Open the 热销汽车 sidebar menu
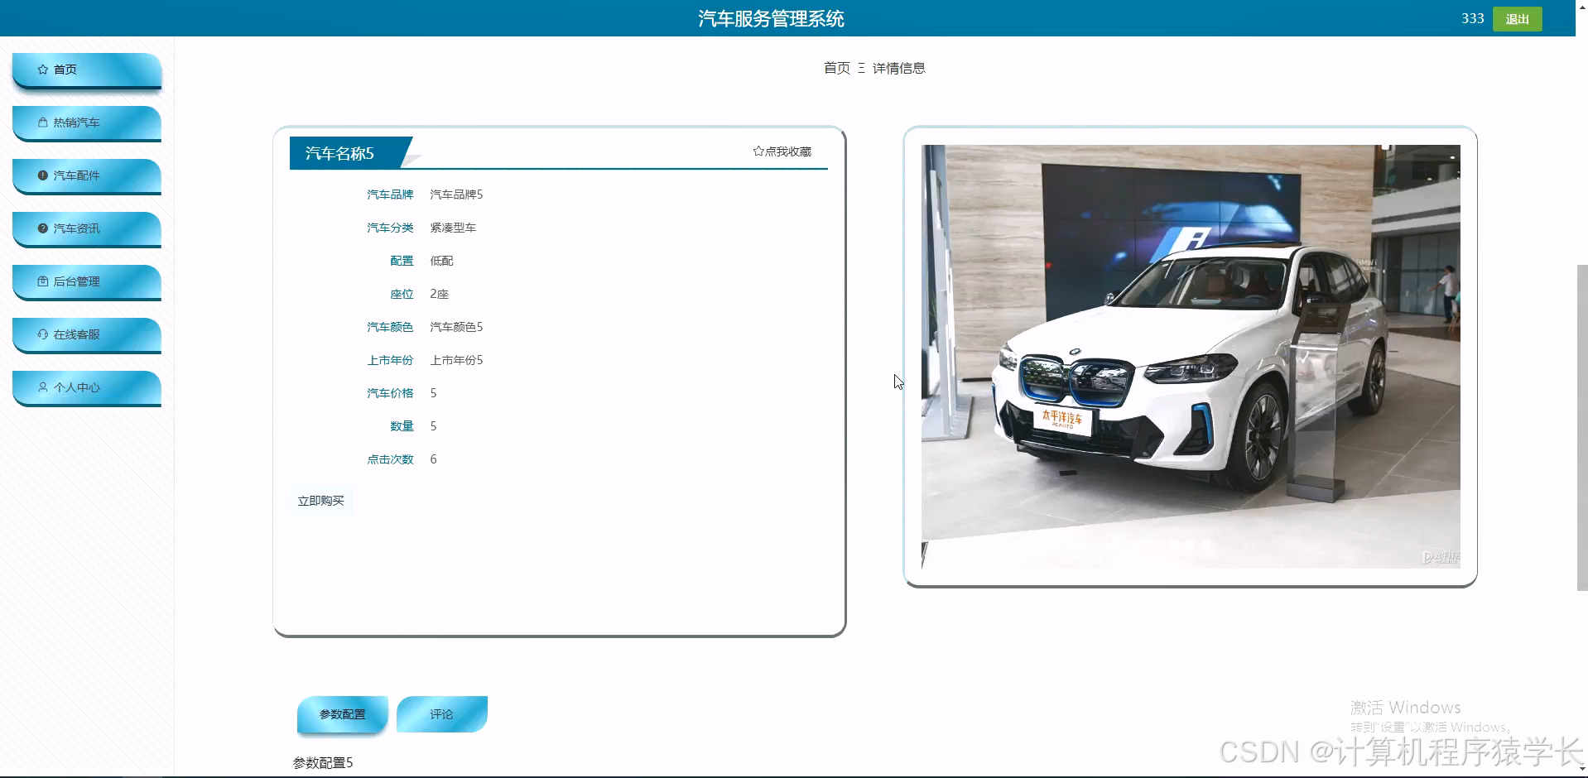Screen dimensions: 1588x778 pos(75,122)
